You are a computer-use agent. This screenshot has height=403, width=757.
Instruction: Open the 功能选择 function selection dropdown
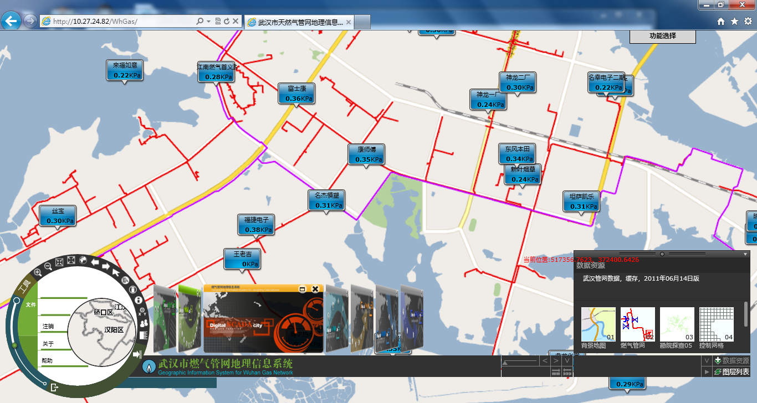[662, 36]
